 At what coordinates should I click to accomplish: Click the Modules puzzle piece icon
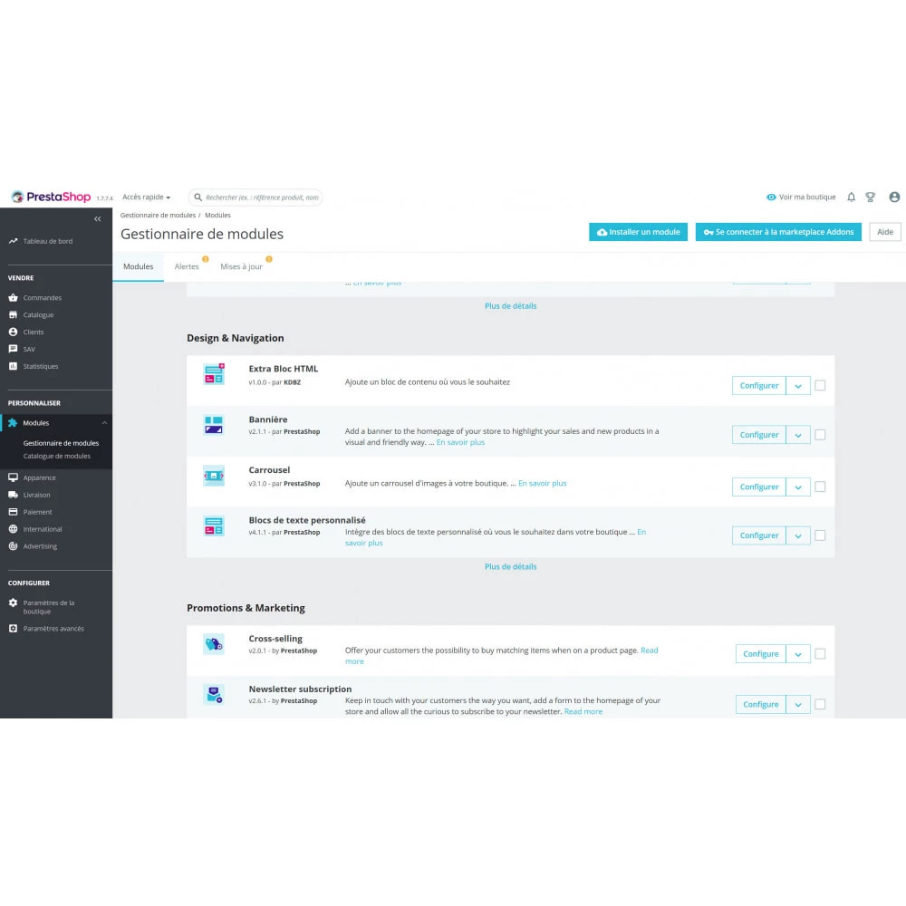click(13, 423)
